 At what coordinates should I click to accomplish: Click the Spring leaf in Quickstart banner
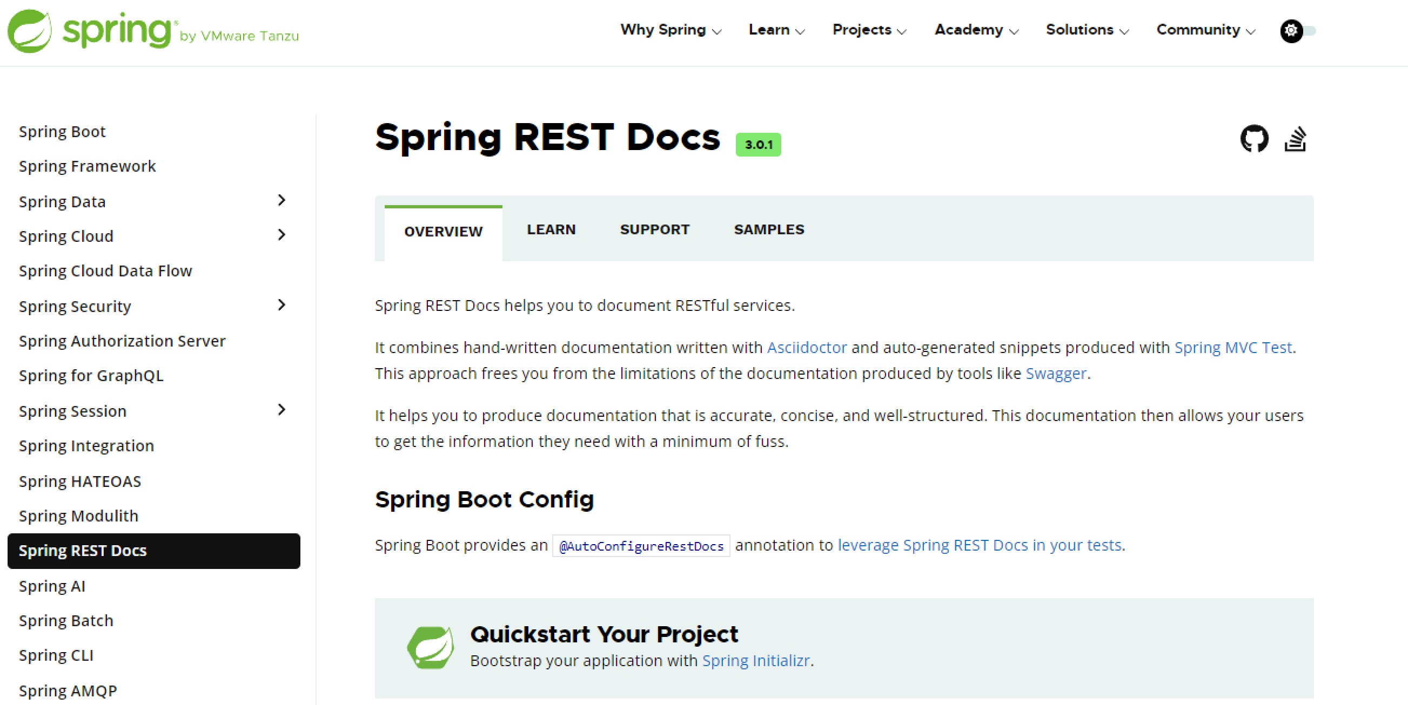tap(430, 646)
